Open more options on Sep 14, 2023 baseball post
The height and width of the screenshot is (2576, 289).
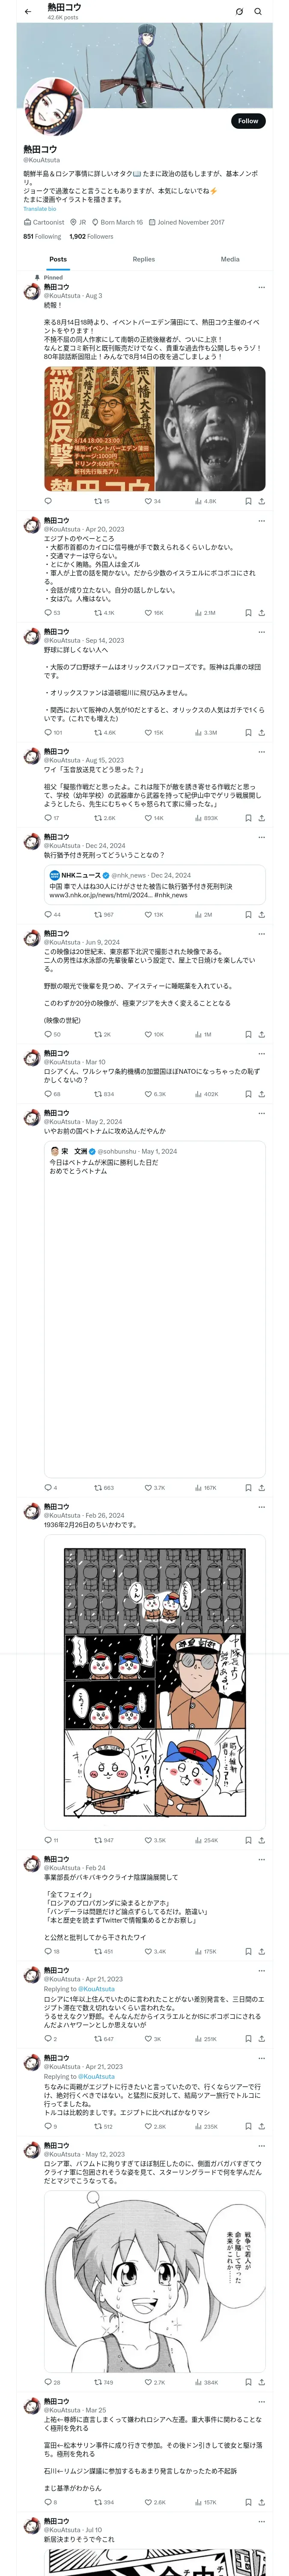(261, 632)
